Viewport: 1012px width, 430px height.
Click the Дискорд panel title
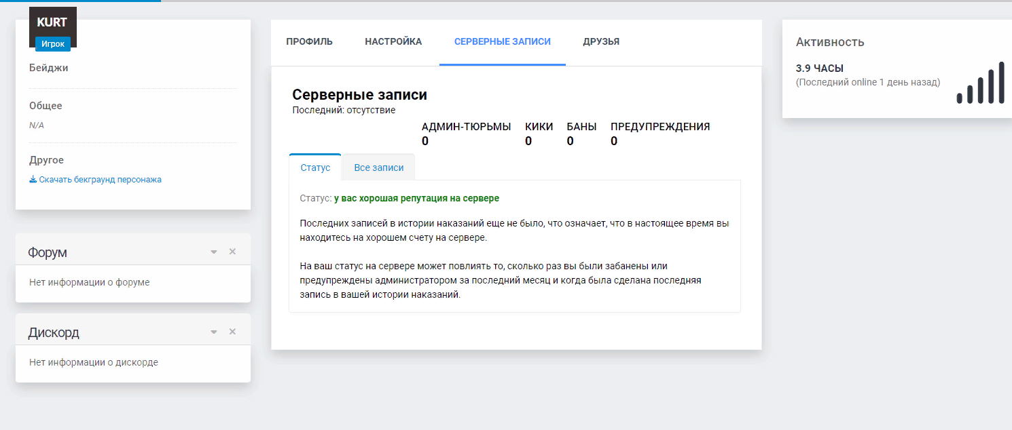pos(54,332)
